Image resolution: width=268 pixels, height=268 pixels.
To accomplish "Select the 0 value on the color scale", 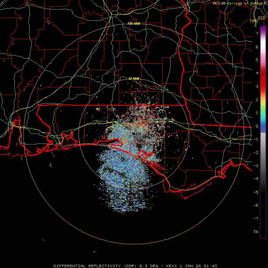I will pyautogui.click(x=257, y=126).
